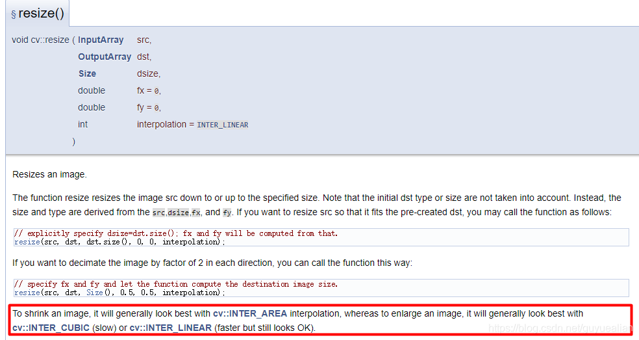Screen dimensions: 639x340
Task: Click the inline 'src' code term in description
Action: coord(159,213)
